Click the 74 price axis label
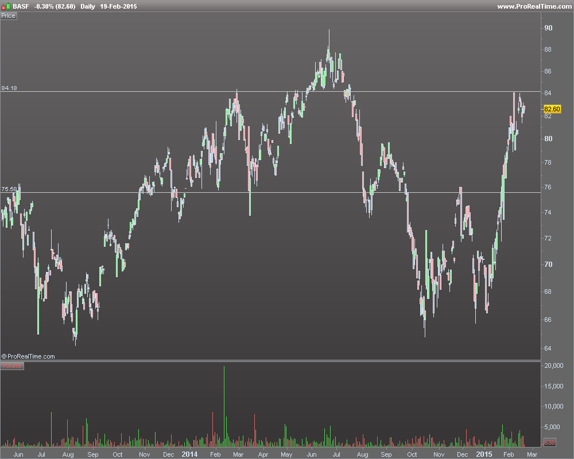The height and width of the screenshot is (459, 574). coord(548,212)
